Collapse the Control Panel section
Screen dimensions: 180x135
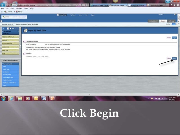3,64
